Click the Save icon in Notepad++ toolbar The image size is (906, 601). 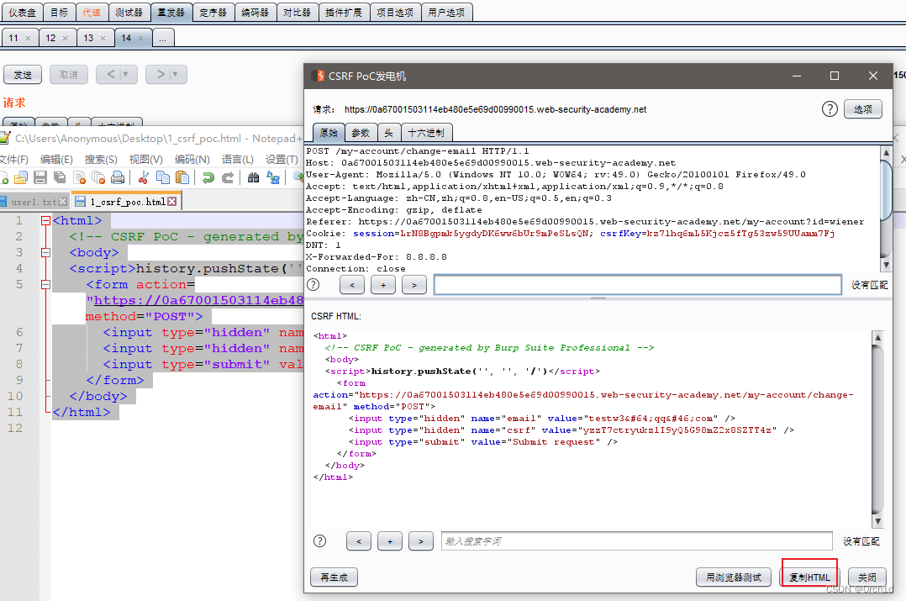(40, 177)
